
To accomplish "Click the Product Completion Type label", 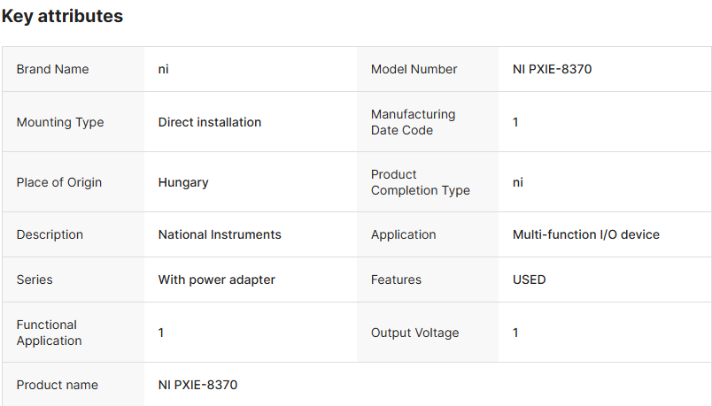I will point(420,182).
